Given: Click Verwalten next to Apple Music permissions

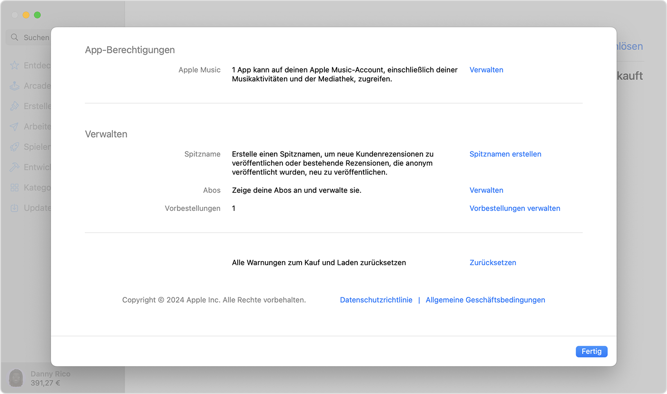Looking at the screenshot, I should click(486, 69).
